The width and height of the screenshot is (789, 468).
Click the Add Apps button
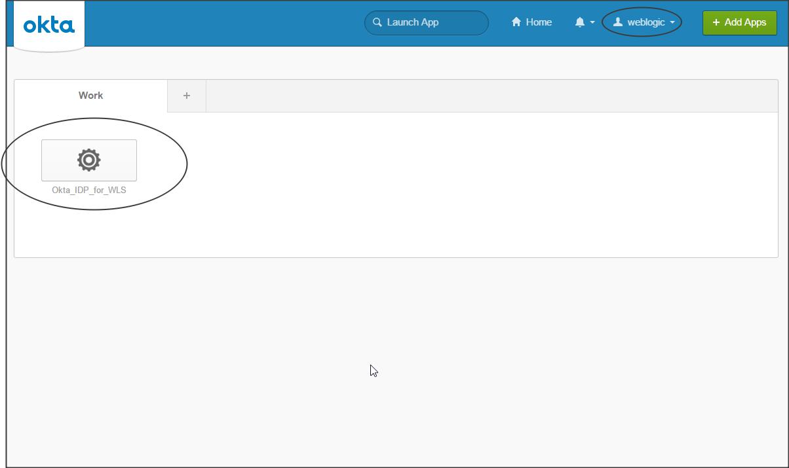pyautogui.click(x=739, y=22)
